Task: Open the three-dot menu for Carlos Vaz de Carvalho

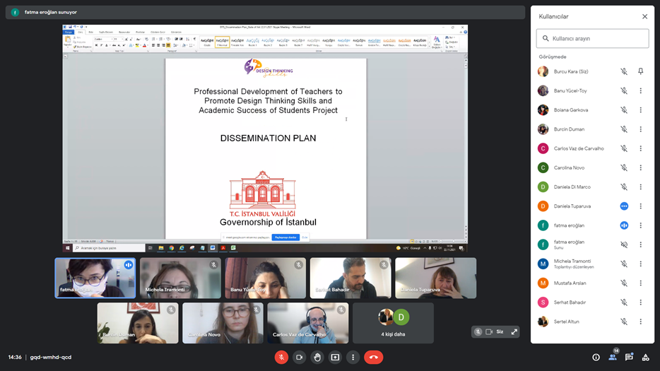Action: (640, 148)
